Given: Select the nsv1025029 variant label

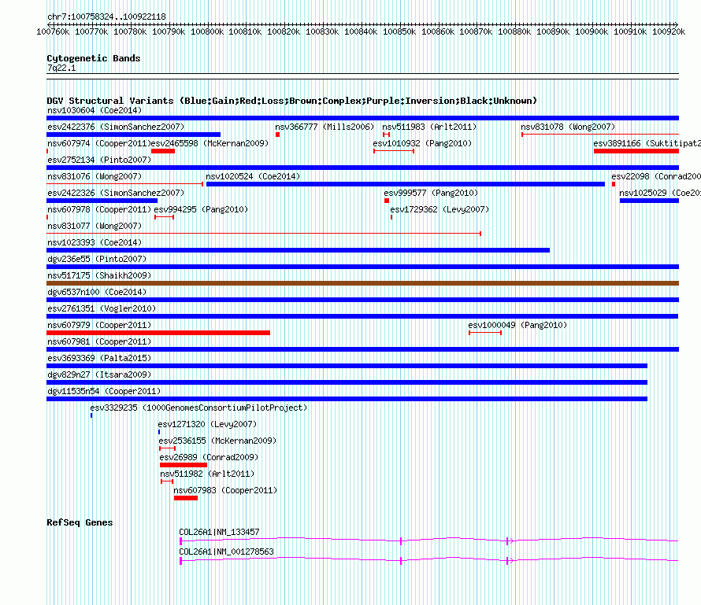Looking at the screenshot, I should 660,193.
